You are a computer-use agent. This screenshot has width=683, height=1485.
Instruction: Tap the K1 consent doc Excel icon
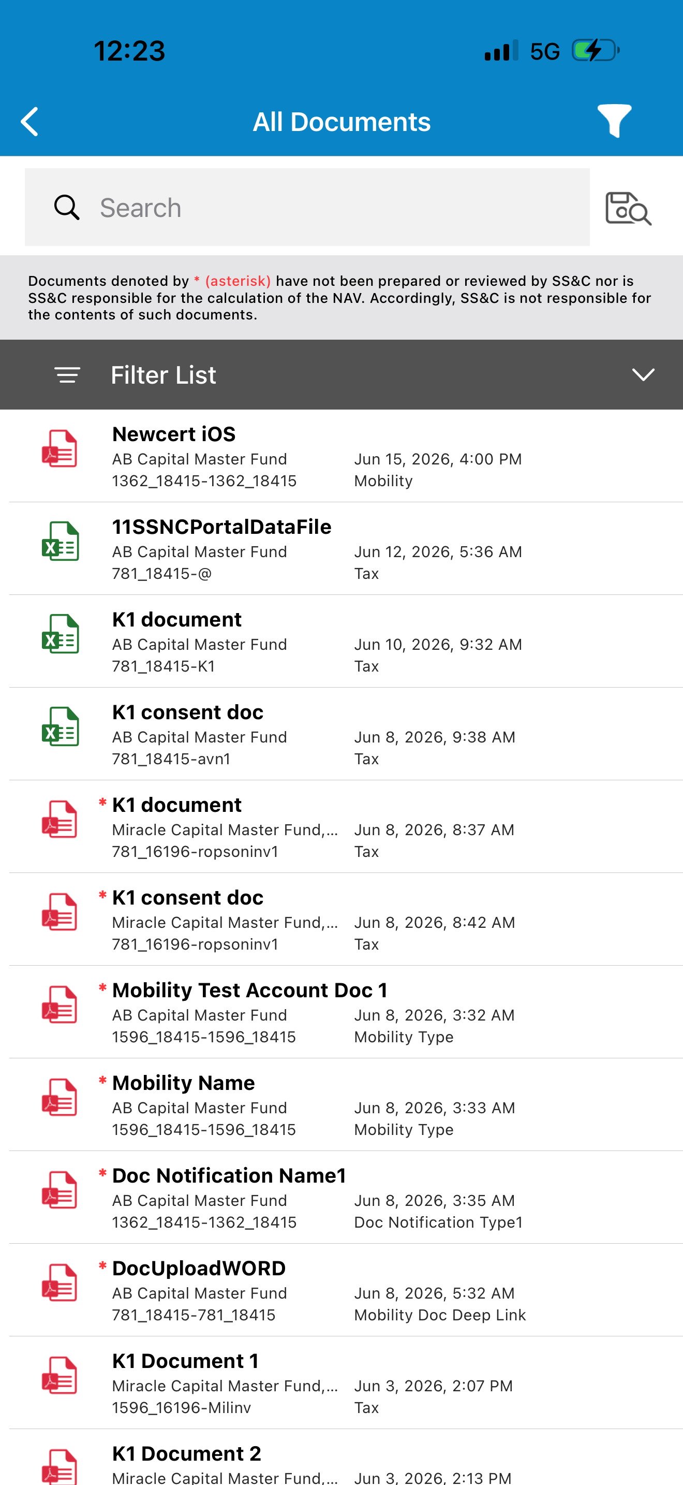[60, 726]
